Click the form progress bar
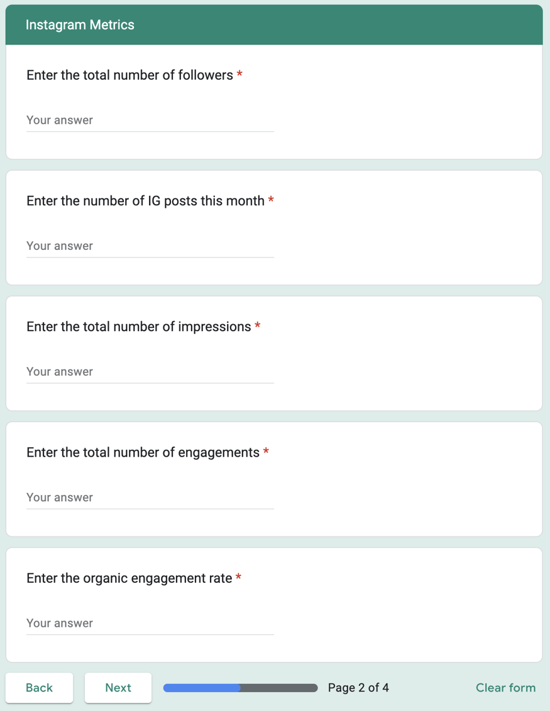Viewport: 550px width, 711px height. (x=239, y=688)
